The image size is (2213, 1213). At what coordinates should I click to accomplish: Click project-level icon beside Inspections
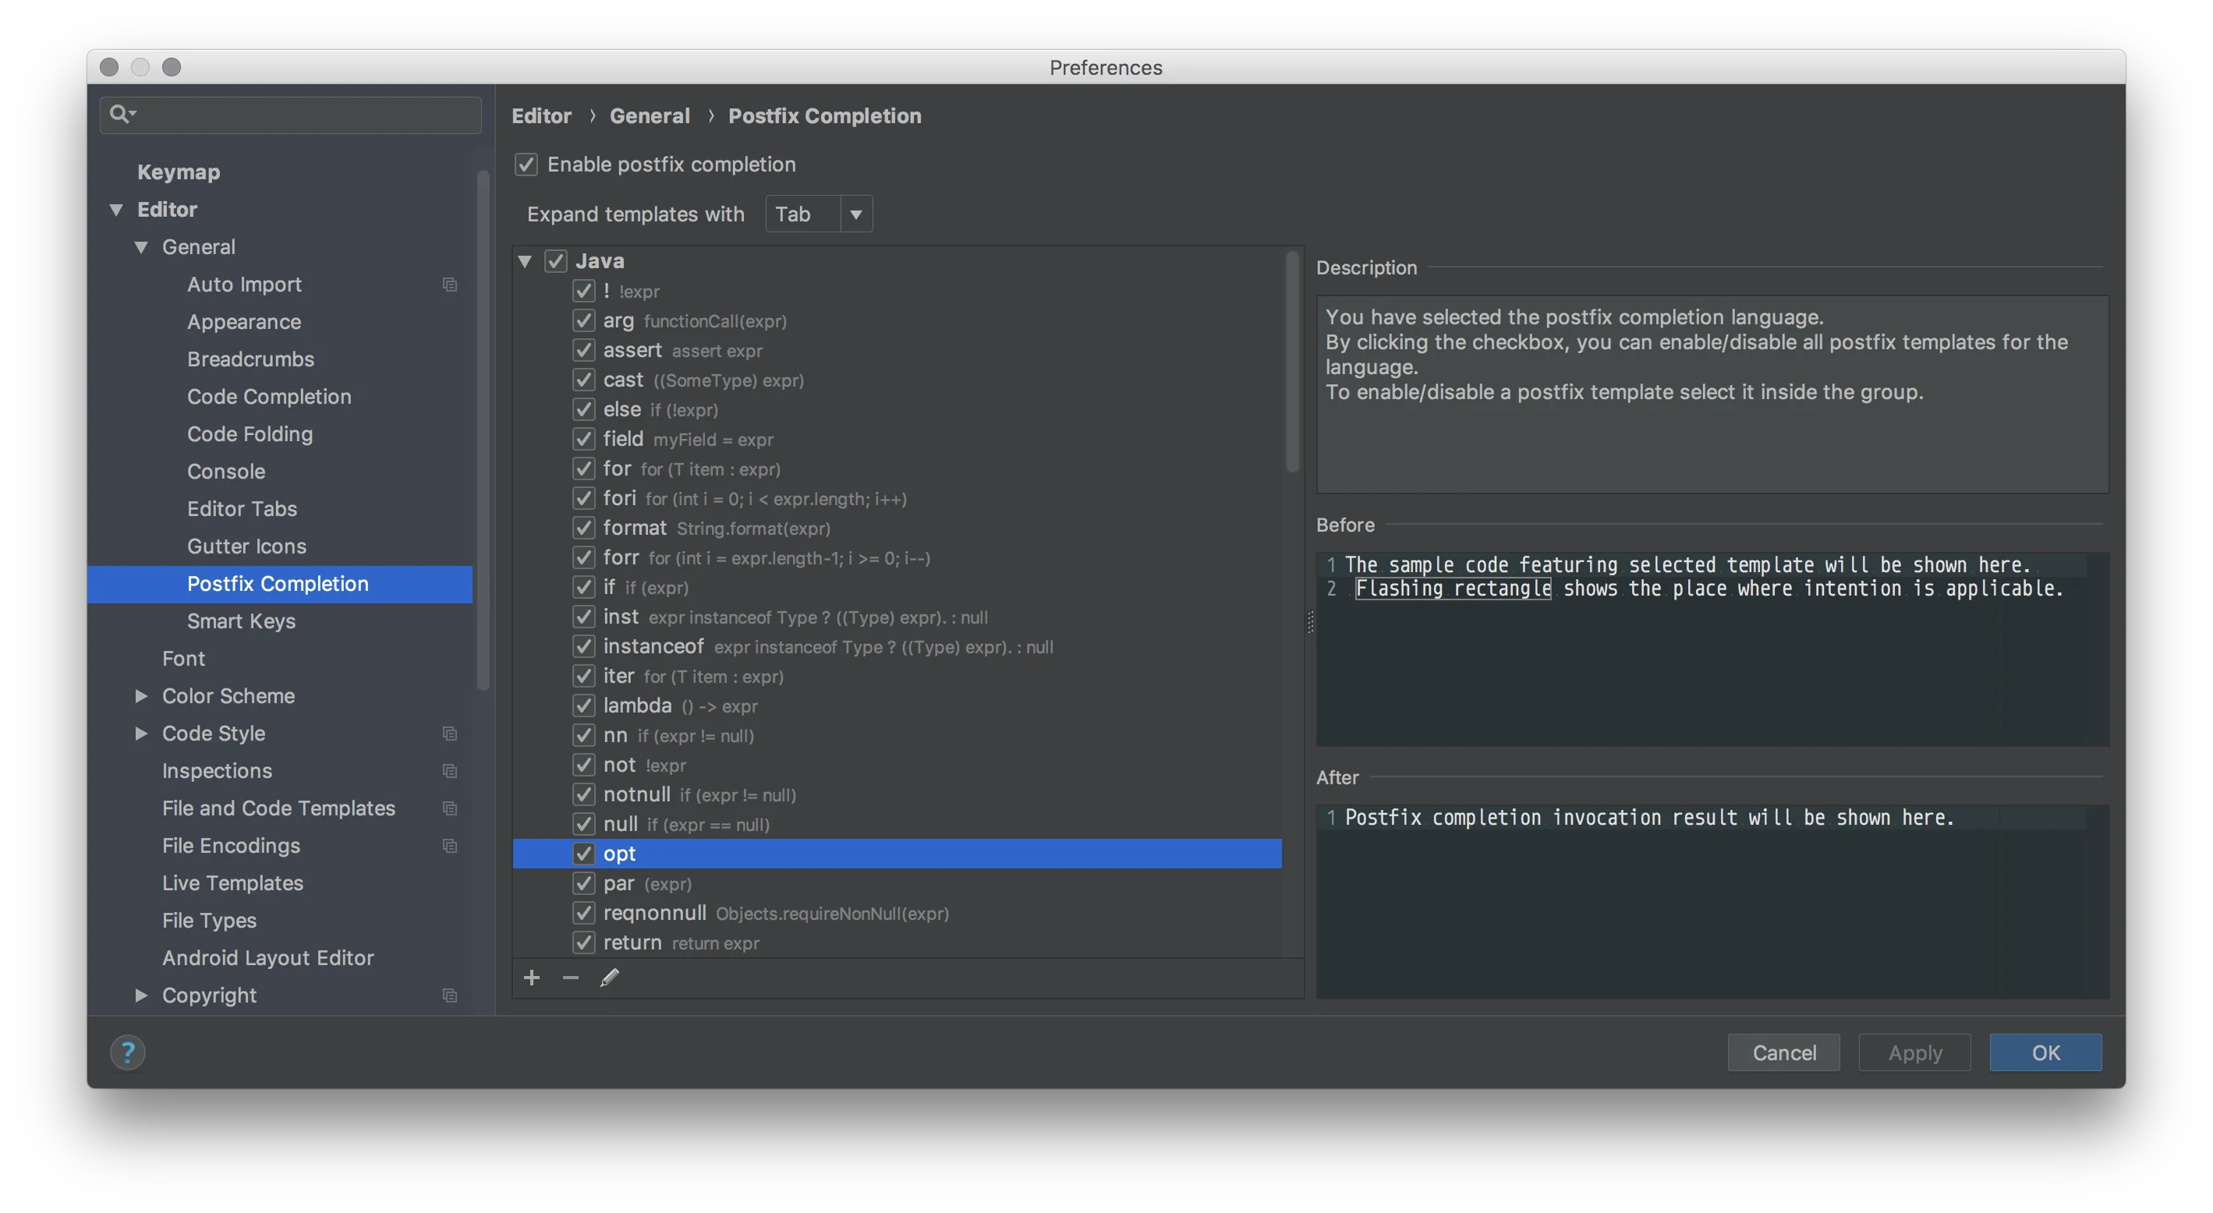tap(449, 770)
